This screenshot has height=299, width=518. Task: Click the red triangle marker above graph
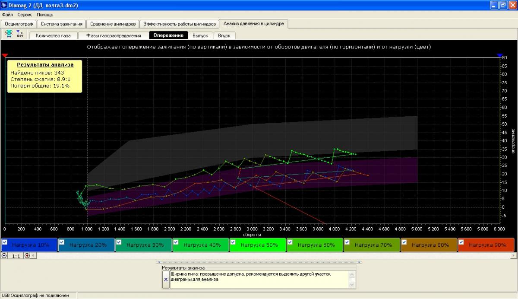coord(5,55)
